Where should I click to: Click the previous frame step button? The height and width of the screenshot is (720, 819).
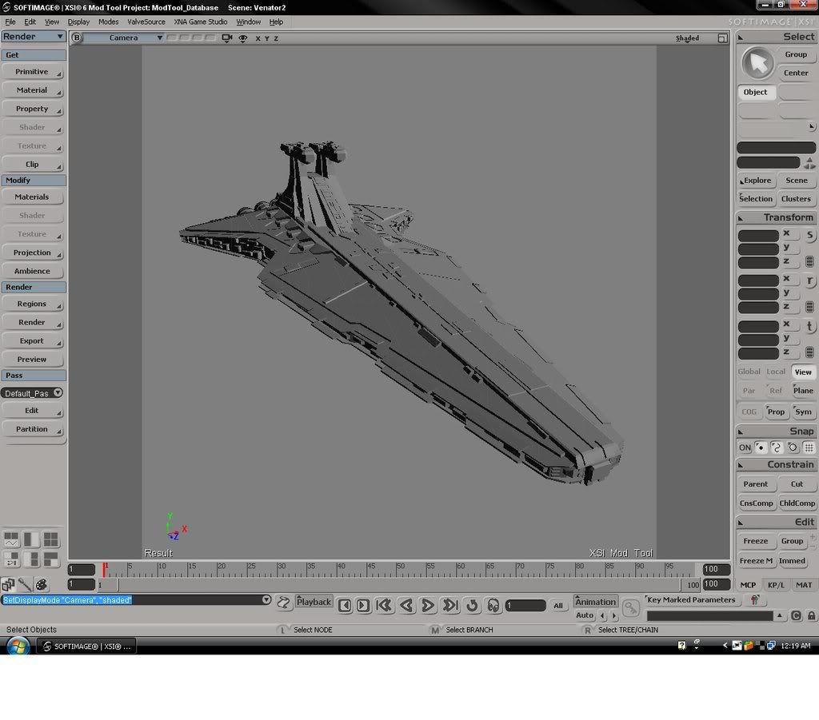click(x=345, y=605)
